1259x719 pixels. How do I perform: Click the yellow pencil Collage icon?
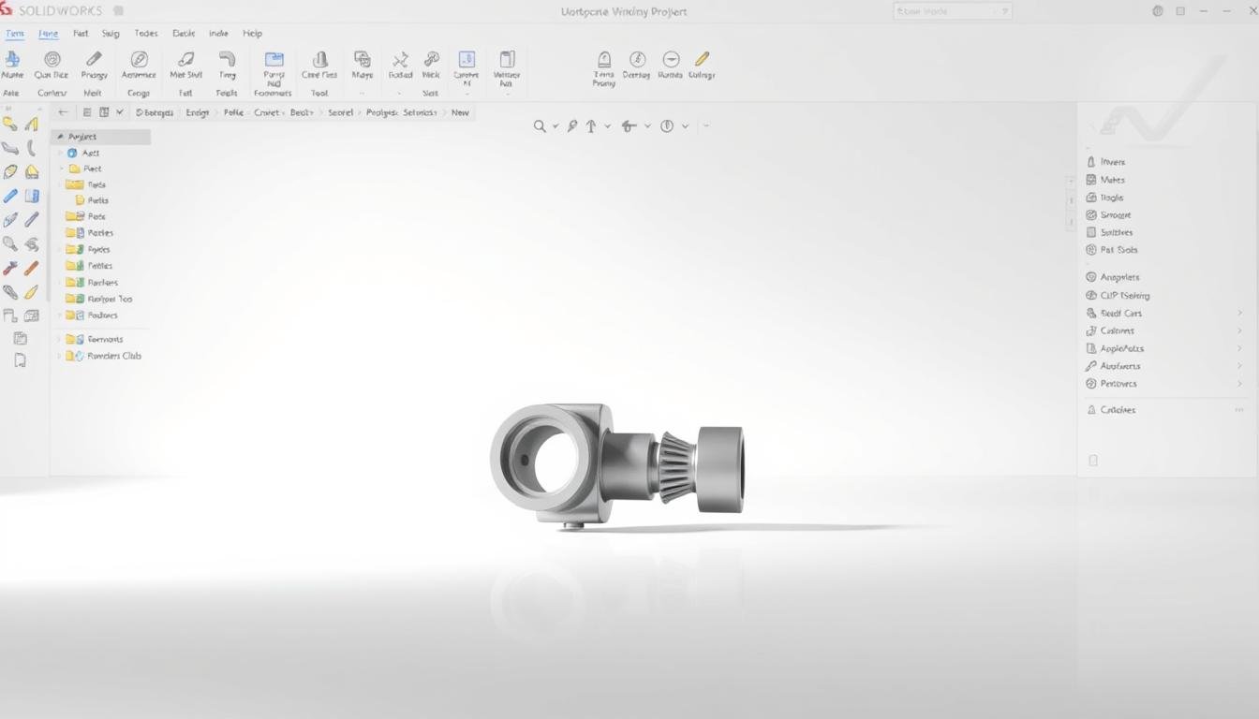pyautogui.click(x=702, y=59)
